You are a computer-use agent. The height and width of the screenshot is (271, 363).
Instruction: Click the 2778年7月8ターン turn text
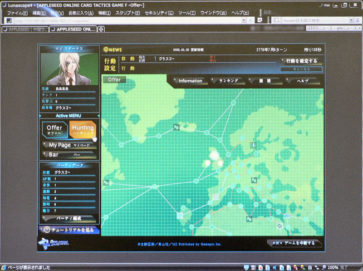271,50
